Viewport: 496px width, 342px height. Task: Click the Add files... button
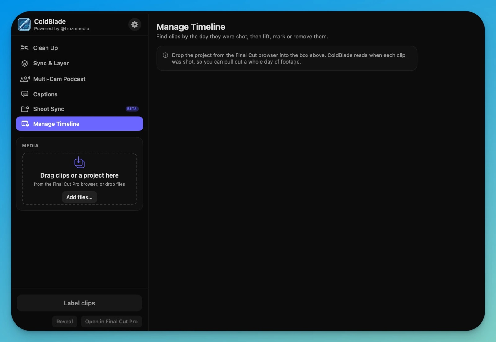[x=79, y=197]
